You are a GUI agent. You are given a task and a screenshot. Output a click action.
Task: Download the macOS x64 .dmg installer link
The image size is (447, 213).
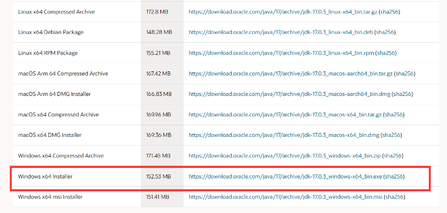point(284,135)
